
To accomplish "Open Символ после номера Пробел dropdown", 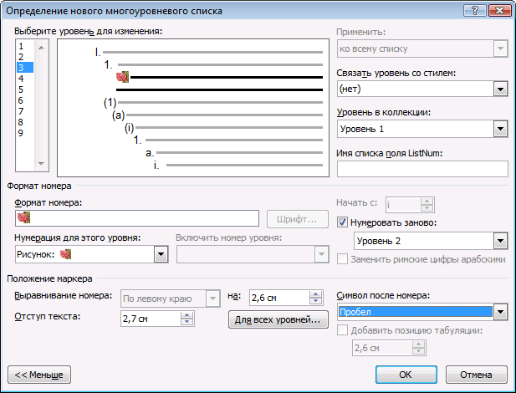I will (500, 312).
